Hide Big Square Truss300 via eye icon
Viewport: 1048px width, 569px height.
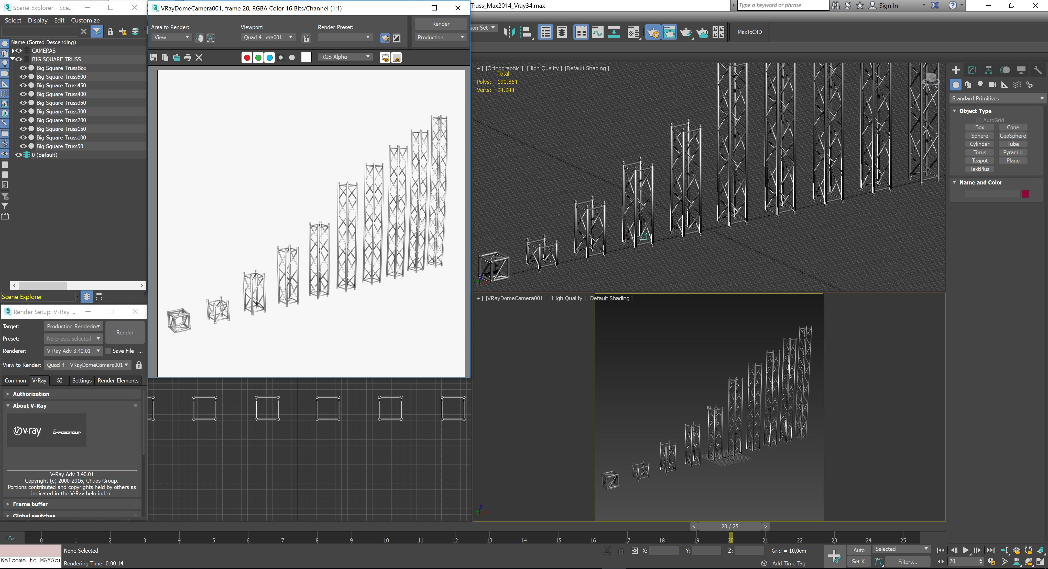click(23, 111)
